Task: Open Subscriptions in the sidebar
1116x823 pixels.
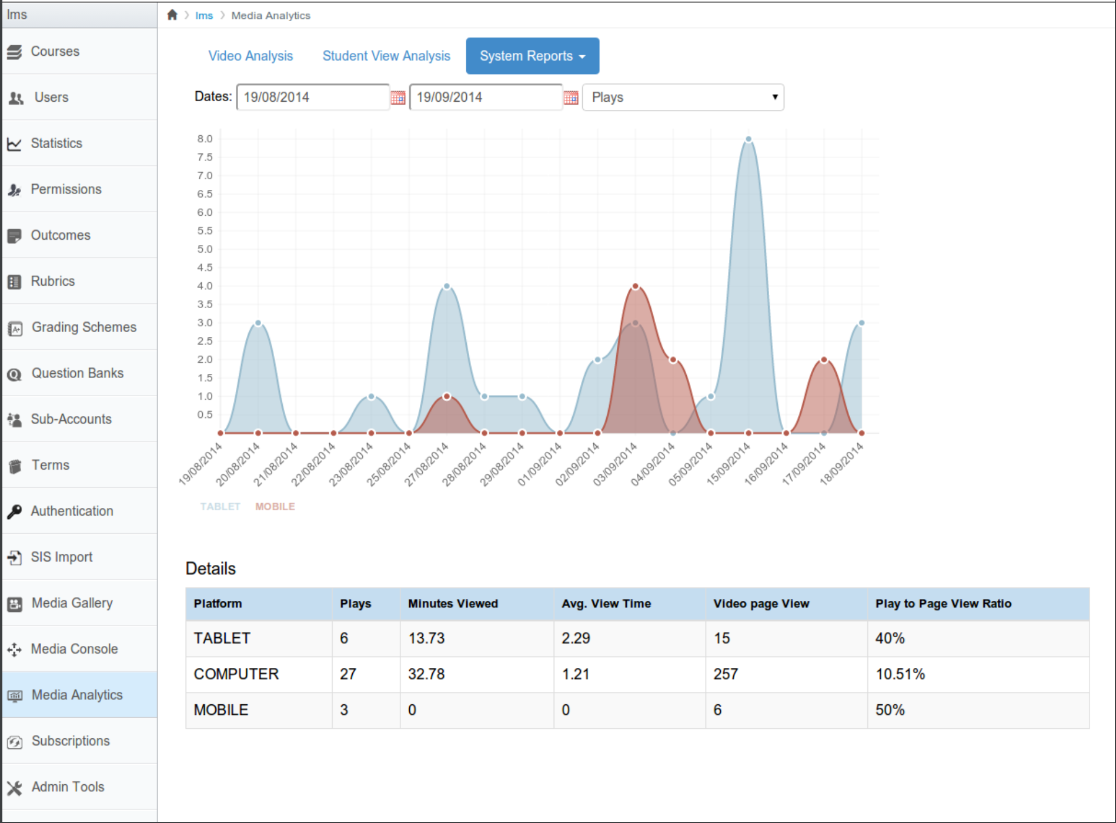Action: pyautogui.click(x=71, y=741)
